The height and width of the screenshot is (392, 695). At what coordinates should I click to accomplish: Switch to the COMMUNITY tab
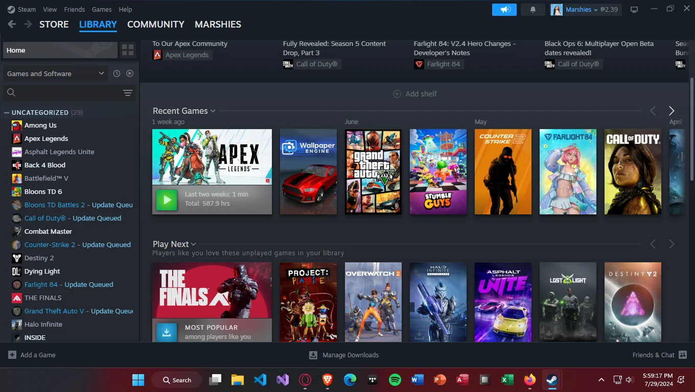[156, 24]
